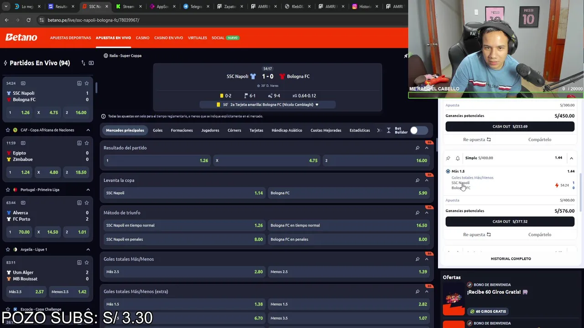
Task: Select Bologna FC en tiempo normal at 16.50
Action: 349,225
